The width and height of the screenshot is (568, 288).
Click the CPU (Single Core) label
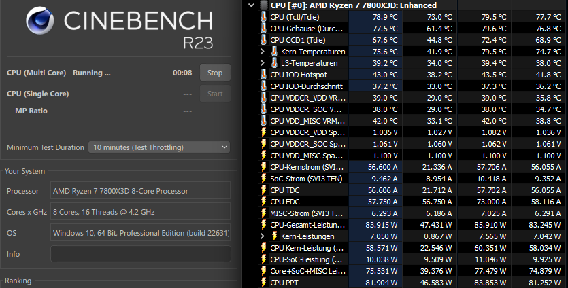click(37, 94)
